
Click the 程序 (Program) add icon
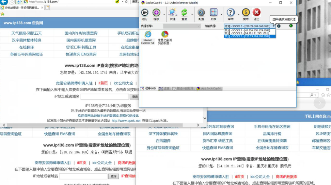[156, 13]
